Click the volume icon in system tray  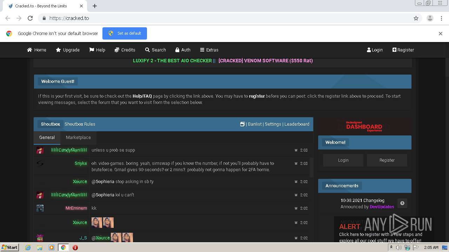point(399,247)
